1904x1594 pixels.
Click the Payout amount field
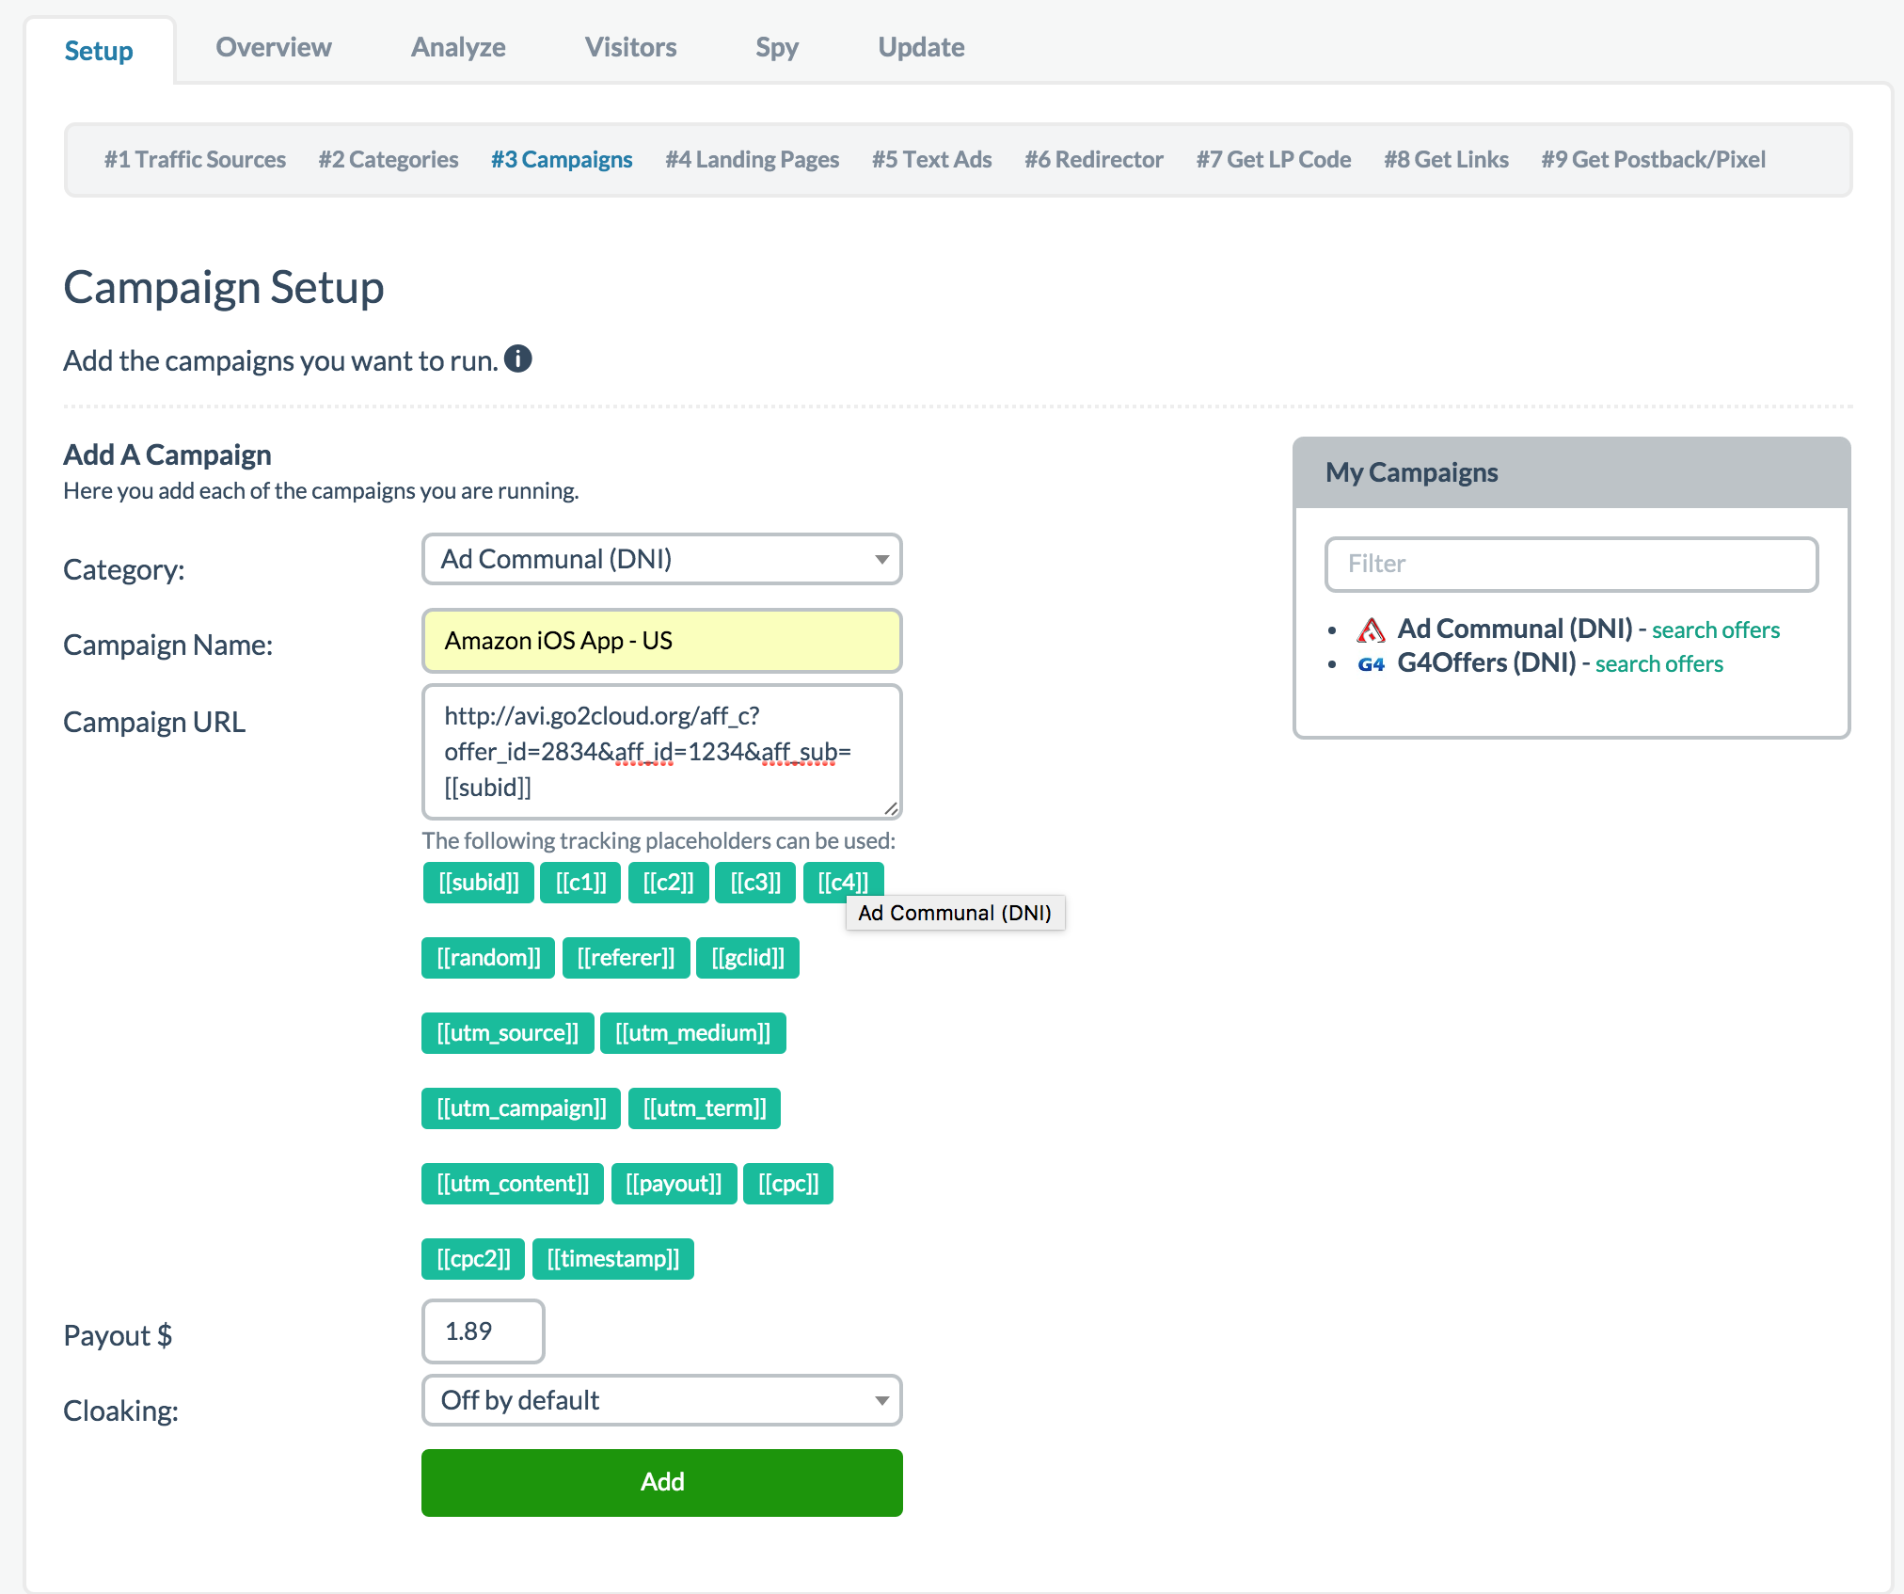tap(483, 1331)
